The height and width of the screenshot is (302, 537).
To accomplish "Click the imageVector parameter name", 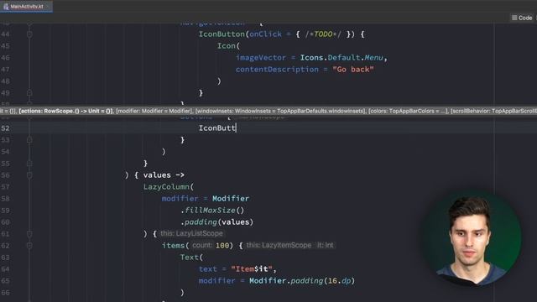I will tap(261, 58).
